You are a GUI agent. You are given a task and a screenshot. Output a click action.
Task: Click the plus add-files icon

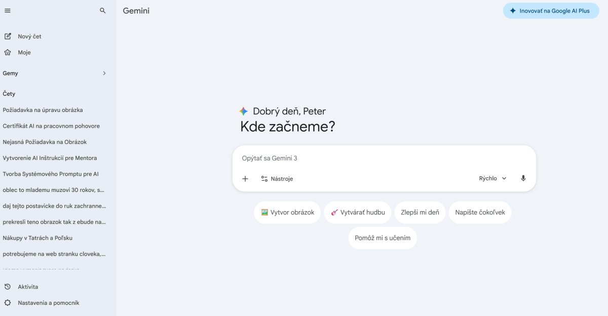tap(245, 179)
